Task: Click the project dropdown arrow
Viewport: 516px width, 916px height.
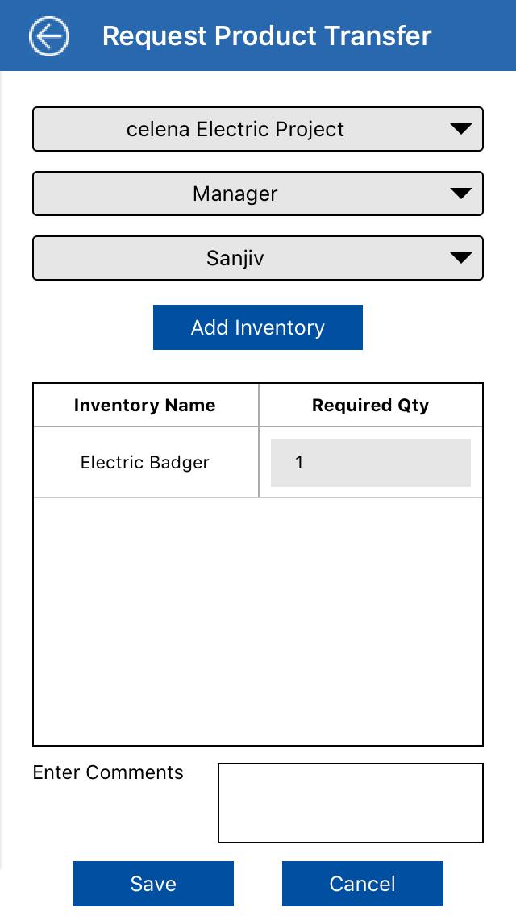Action: 460,129
